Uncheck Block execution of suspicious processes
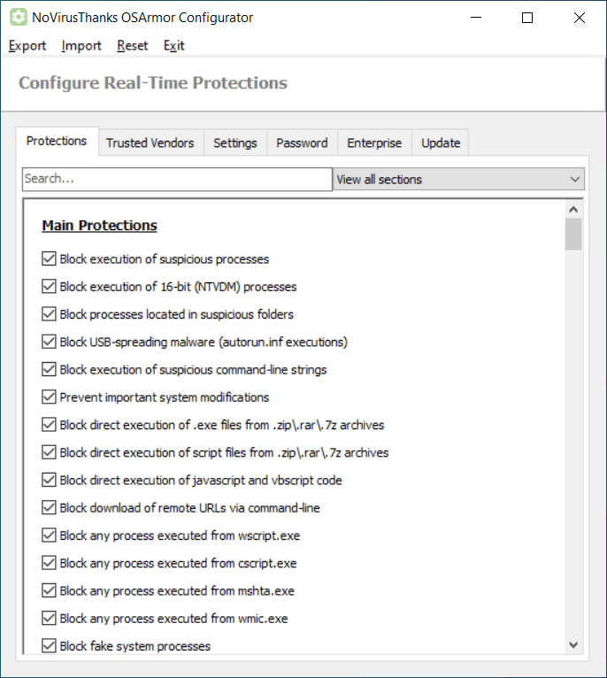 49,259
